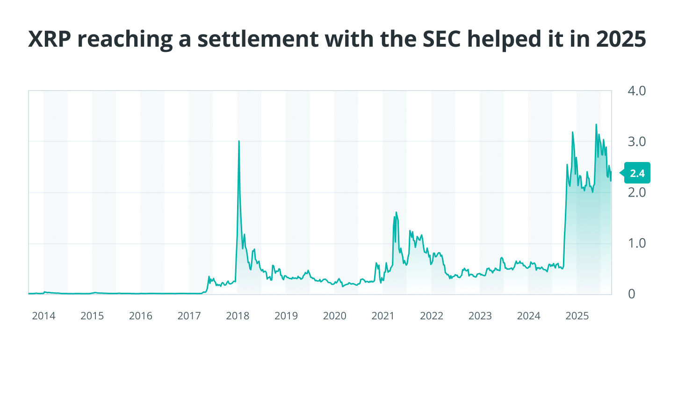Select the 2020 year label
678x395 pixels.
(335, 316)
